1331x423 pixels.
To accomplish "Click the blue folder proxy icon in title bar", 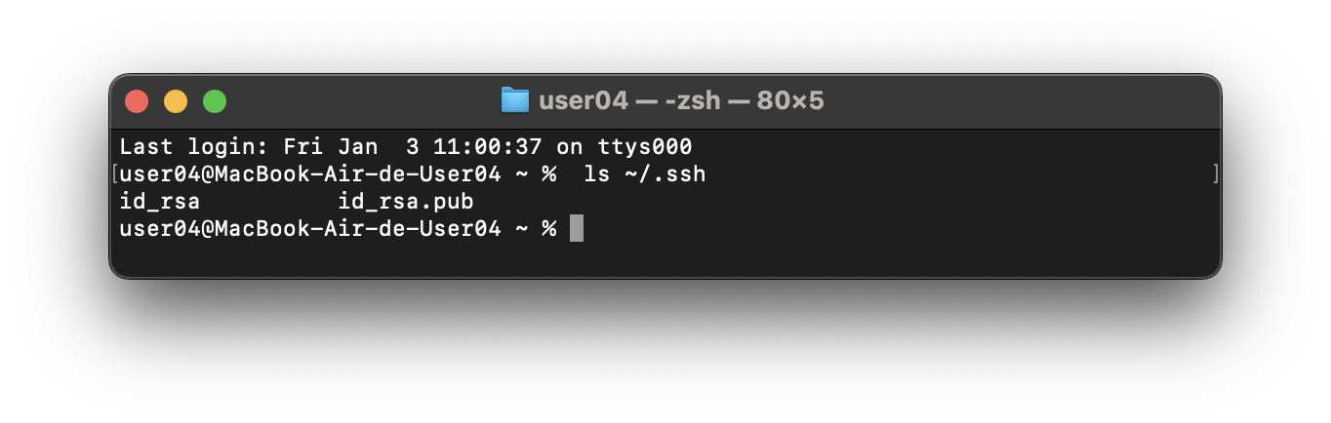I will coord(514,100).
